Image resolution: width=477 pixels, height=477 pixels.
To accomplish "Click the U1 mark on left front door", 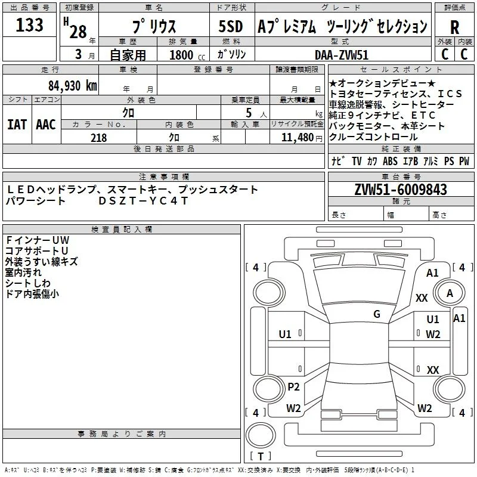I will tap(285, 334).
